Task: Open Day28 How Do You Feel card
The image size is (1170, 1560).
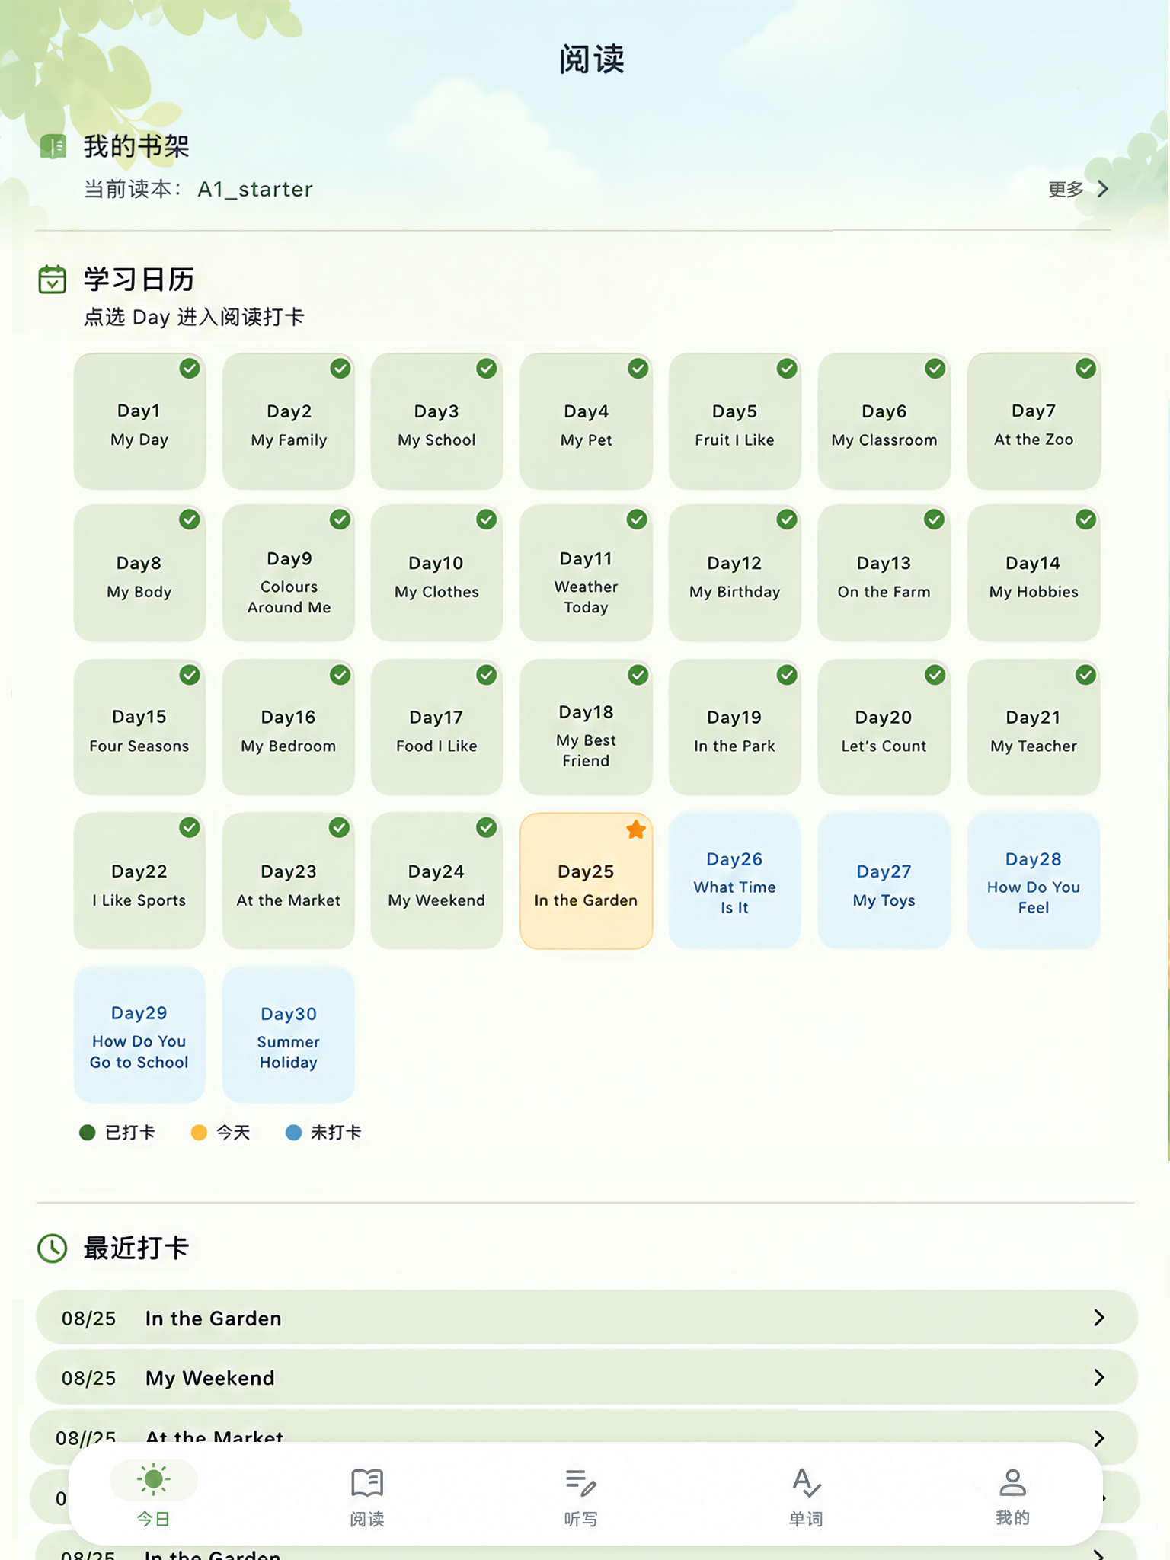Action: tap(1034, 881)
